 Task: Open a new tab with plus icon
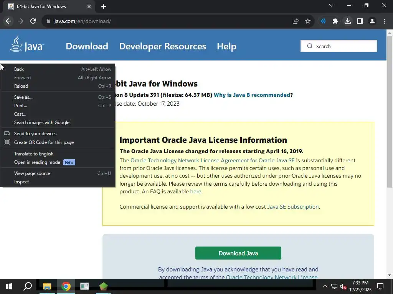104,7
